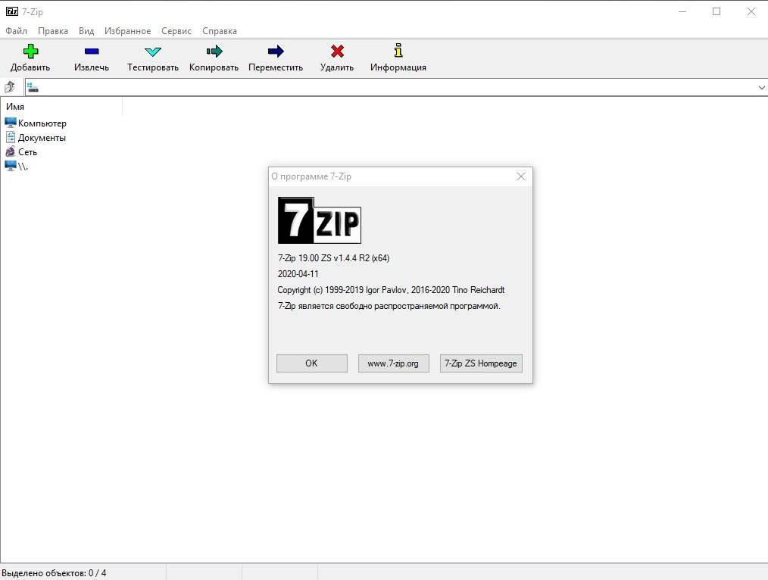Select the Компьютер list entry text
Image resolution: width=768 pixels, height=580 pixels.
coord(42,123)
